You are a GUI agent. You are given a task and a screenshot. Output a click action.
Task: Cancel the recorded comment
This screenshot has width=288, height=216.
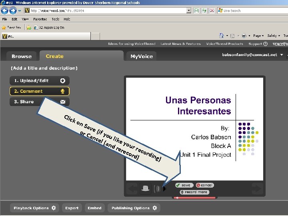tap(205, 185)
